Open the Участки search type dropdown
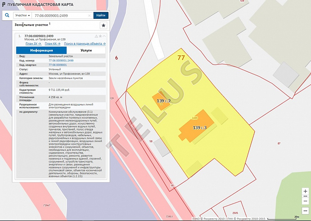Image resolution: width=311 pixels, height=221 pixels. [23, 15]
